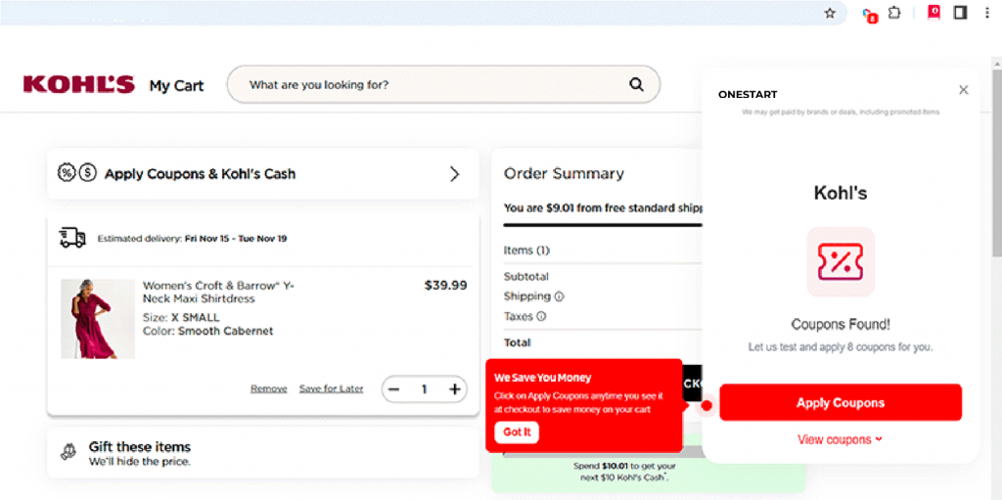The height and width of the screenshot is (500, 1002).
Task: Open the red OneStart extension icon
Action: click(934, 12)
